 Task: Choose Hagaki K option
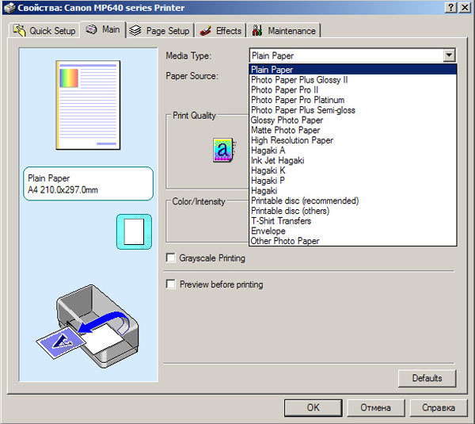pos(353,170)
